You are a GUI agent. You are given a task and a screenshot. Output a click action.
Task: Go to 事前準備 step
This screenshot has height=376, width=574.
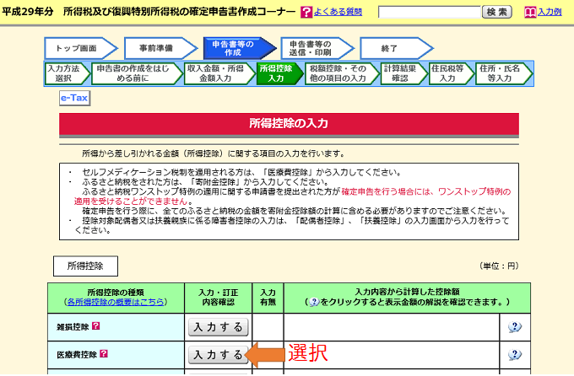pos(160,48)
